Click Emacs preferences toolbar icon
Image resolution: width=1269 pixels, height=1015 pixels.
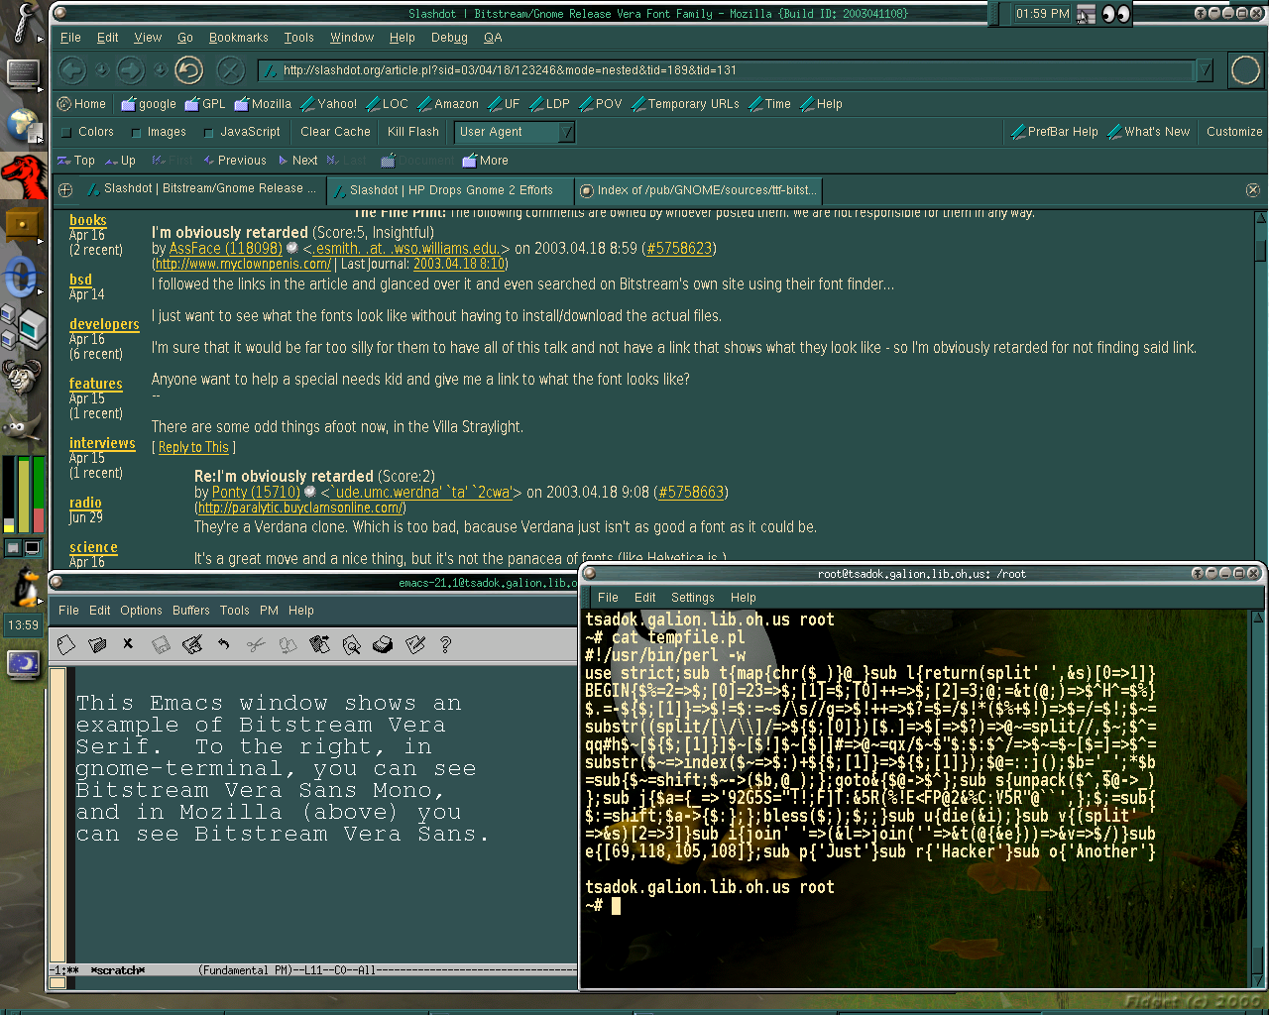[x=414, y=645]
